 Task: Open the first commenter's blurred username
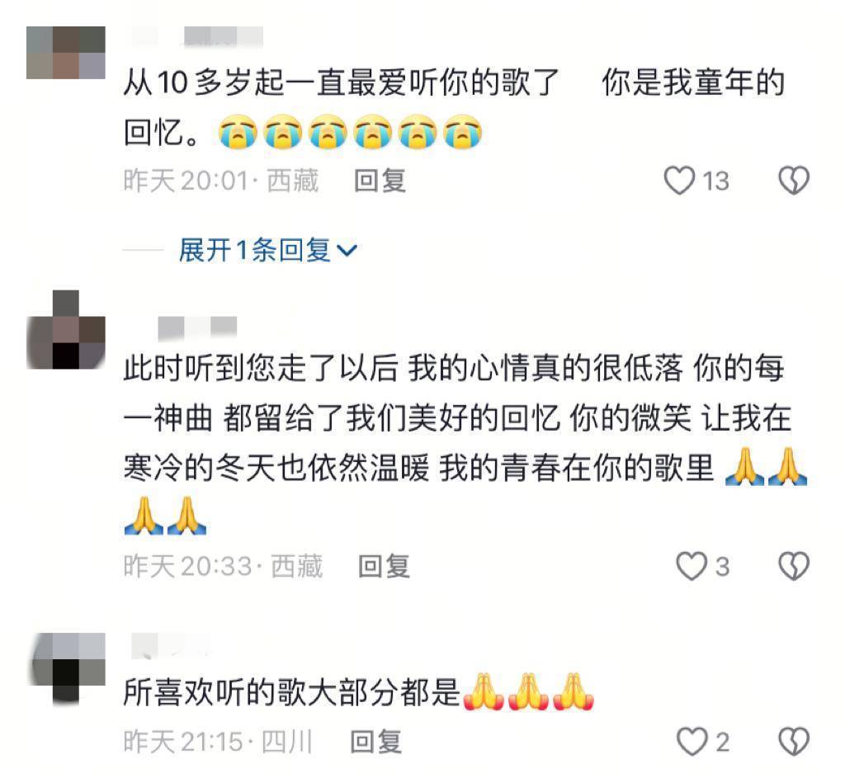pos(197,35)
